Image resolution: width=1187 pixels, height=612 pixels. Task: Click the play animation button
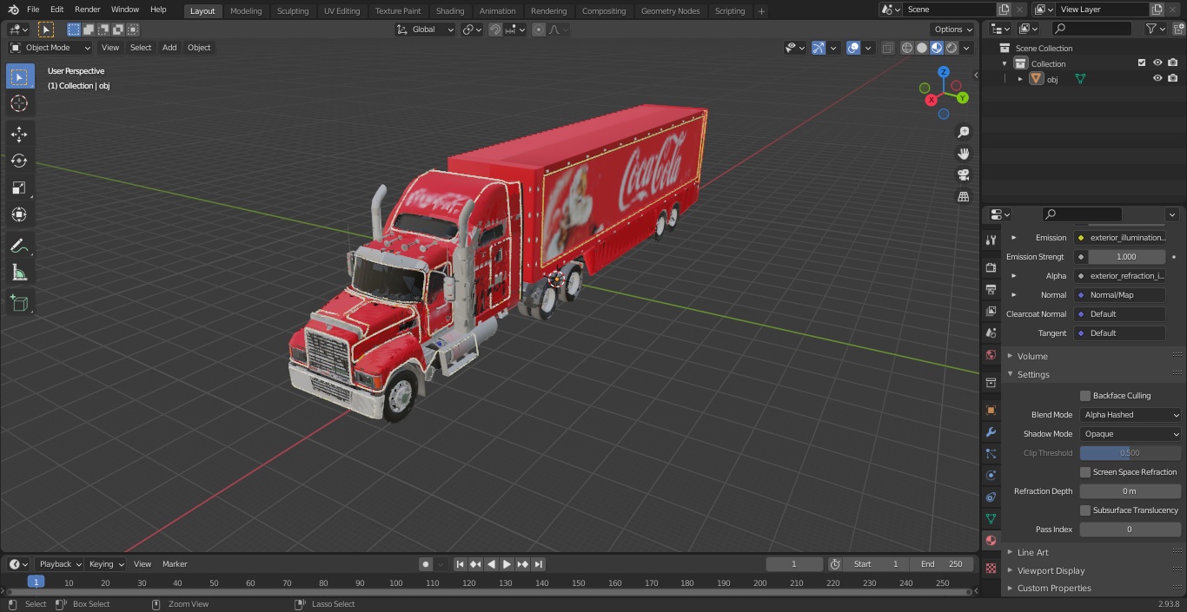[x=507, y=564]
